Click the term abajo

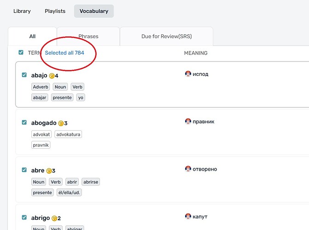coord(39,75)
